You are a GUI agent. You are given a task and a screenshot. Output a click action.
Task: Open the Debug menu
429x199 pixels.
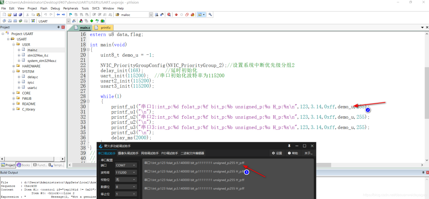55,8
